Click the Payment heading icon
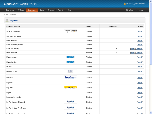Viewport: 152px width, 114px height. pos(7,21)
